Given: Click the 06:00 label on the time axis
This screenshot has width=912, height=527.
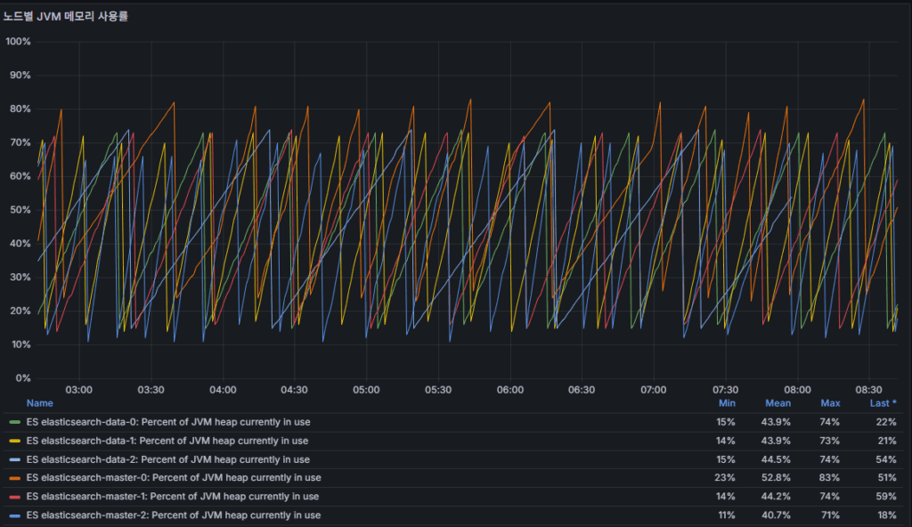Looking at the screenshot, I should [509, 390].
